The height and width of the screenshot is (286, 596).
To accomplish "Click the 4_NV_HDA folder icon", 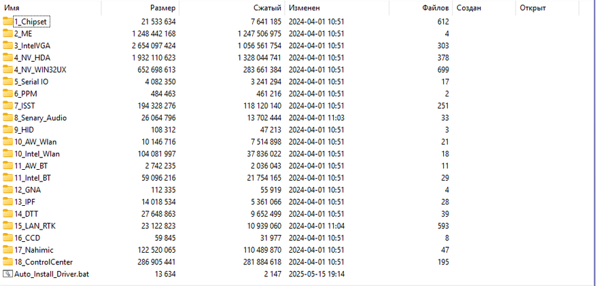I will 7,58.
